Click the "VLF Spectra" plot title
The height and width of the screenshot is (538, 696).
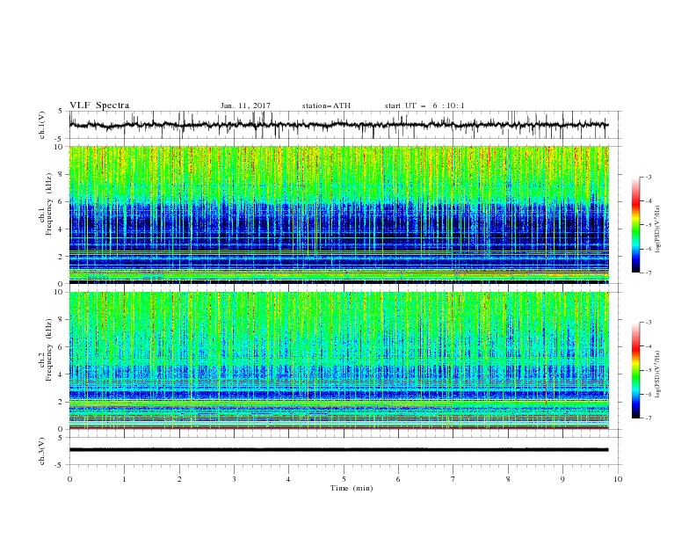coord(99,105)
